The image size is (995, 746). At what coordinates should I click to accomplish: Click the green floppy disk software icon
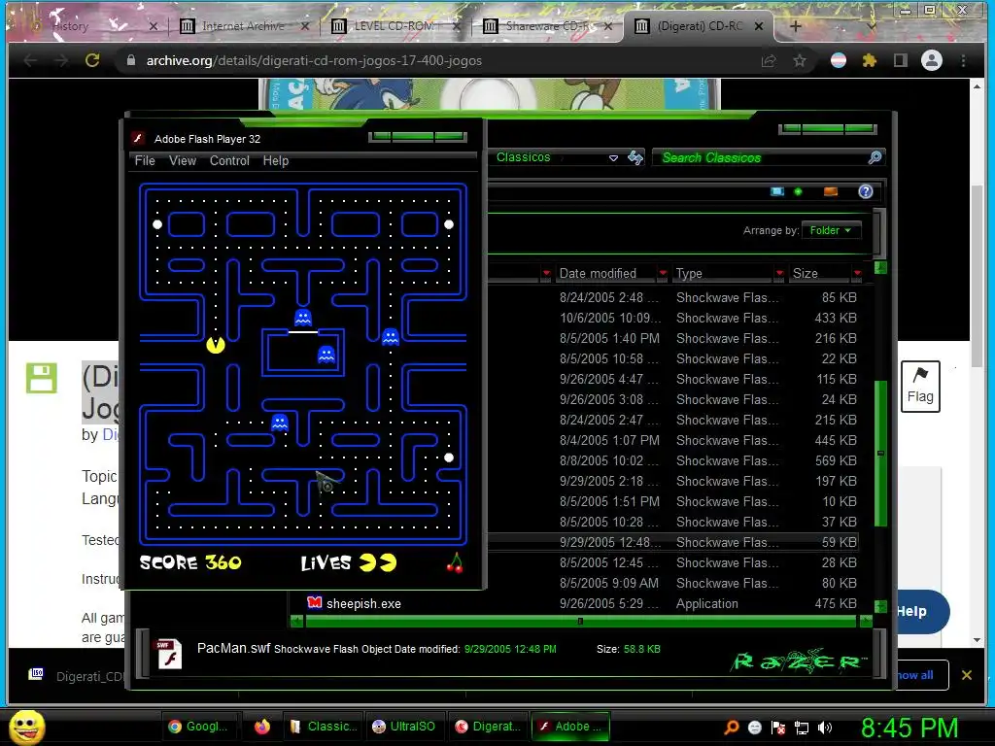coord(42,378)
